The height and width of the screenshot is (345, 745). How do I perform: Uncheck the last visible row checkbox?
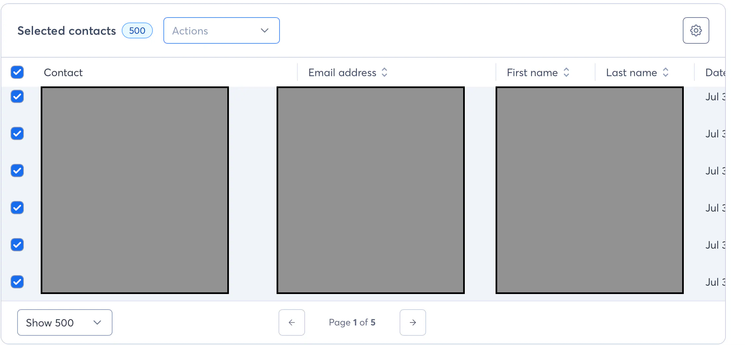click(17, 282)
